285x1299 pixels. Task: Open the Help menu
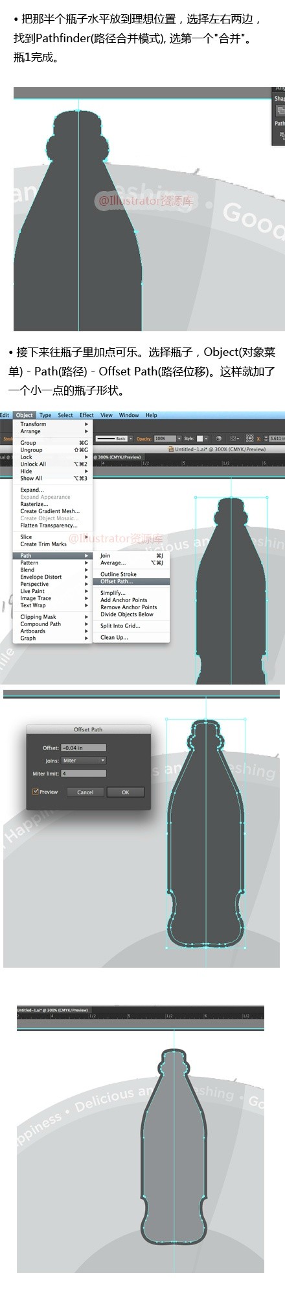(x=151, y=415)
